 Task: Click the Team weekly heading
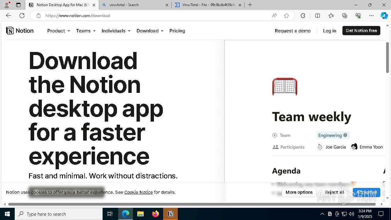tap(312, 117)
